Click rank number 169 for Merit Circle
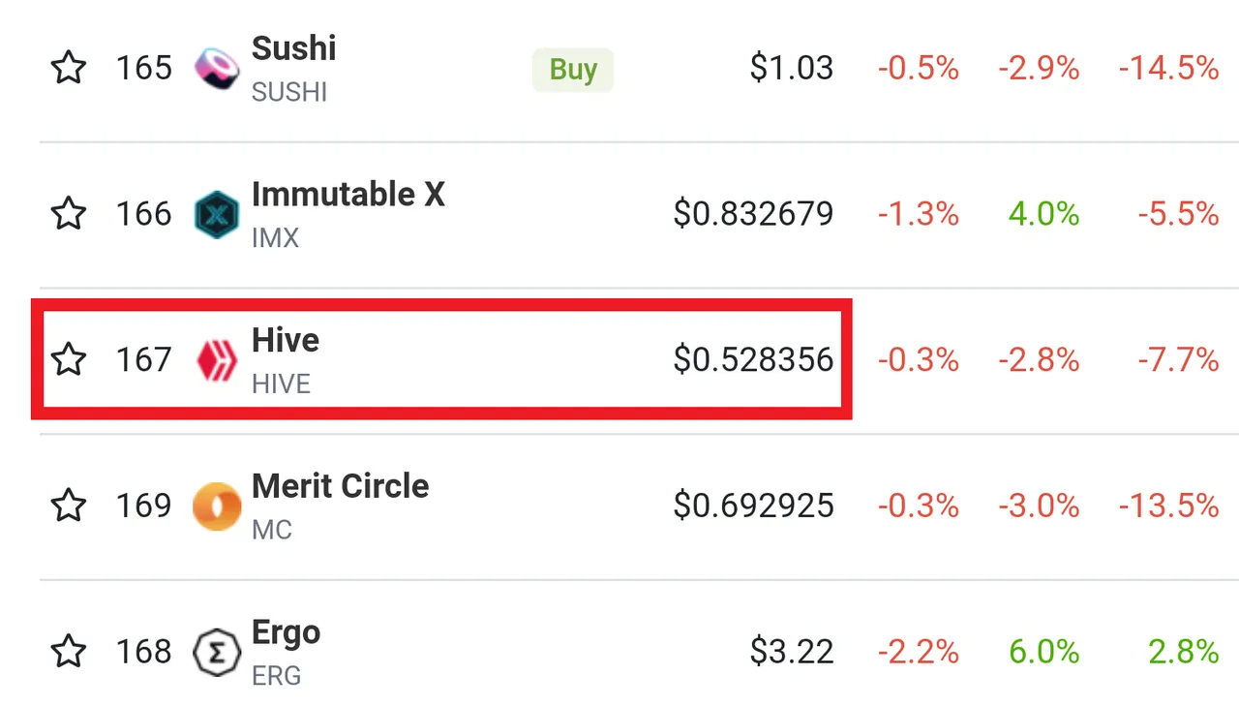 tap(144, 506)
